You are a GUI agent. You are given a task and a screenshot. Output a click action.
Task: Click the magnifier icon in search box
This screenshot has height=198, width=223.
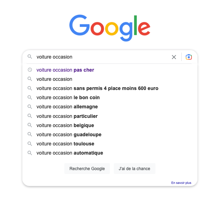(x=30, y=57)
